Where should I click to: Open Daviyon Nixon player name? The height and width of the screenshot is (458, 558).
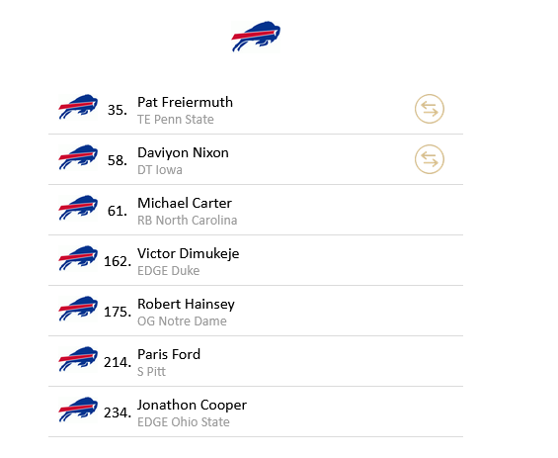[183, 153]
